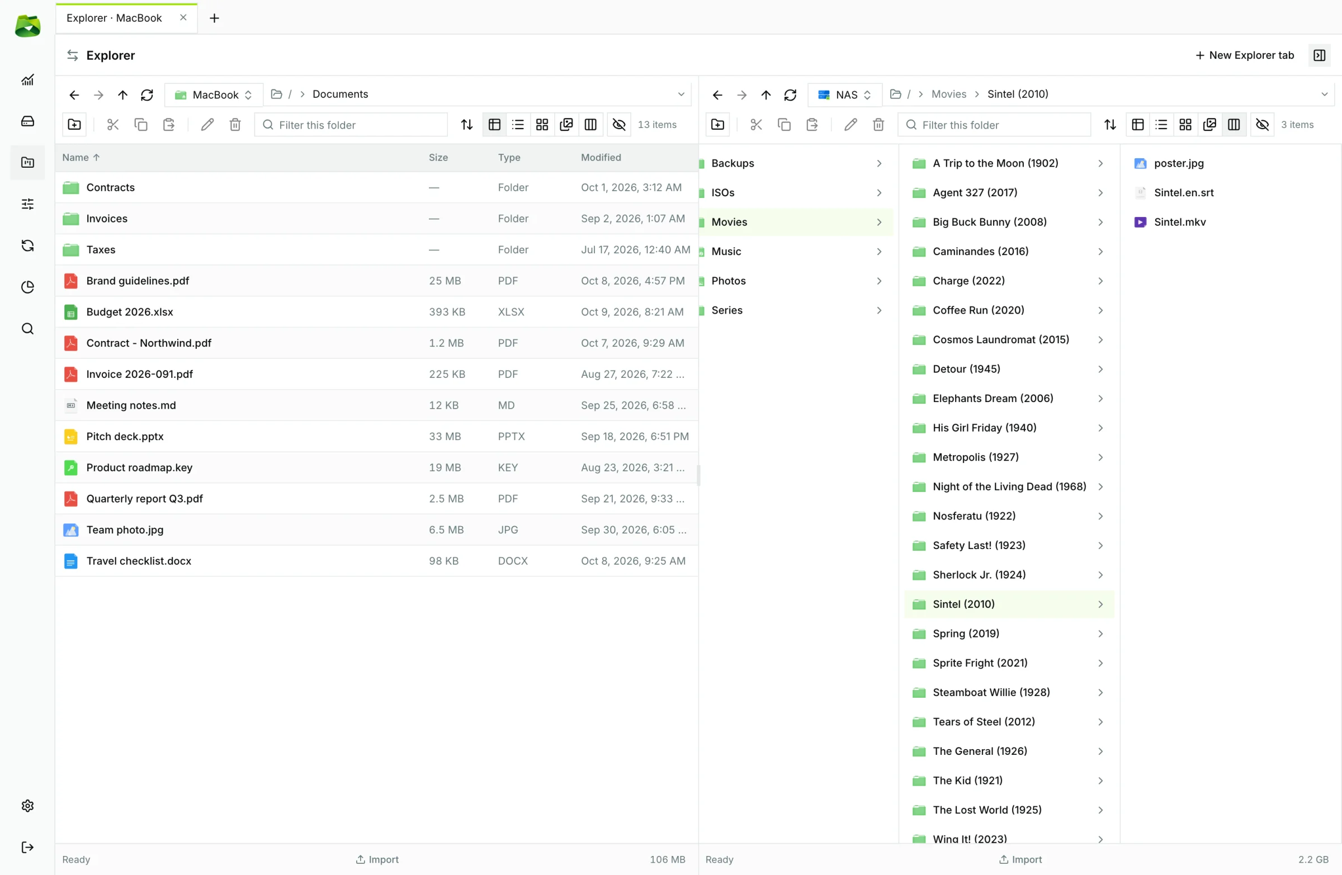1342x875 pixels.
Task: Click Import in the left pane footer
Action: (377, 859)
